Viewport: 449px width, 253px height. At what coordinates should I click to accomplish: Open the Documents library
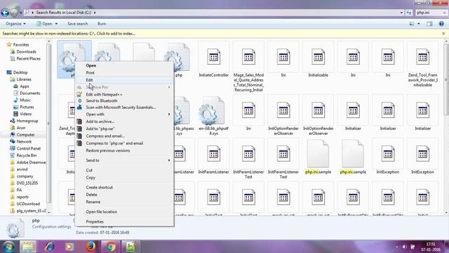[x=27, y=93]
